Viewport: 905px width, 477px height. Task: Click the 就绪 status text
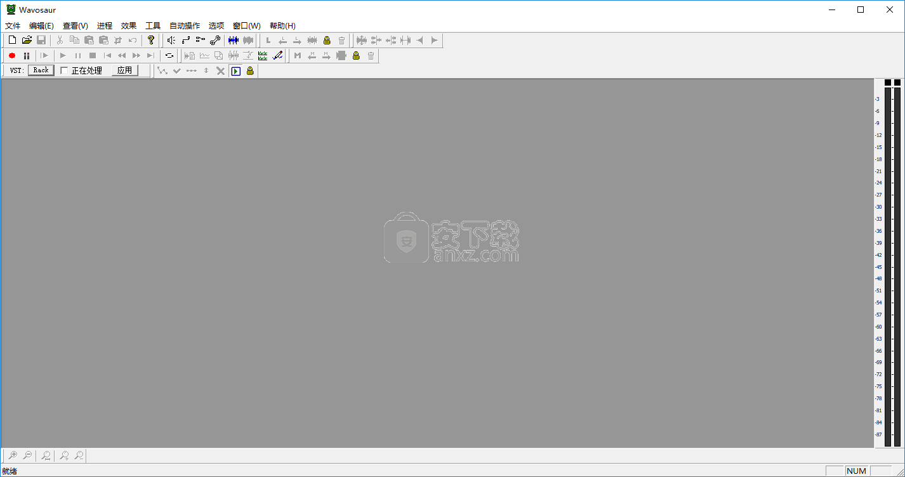coord(10,471)
